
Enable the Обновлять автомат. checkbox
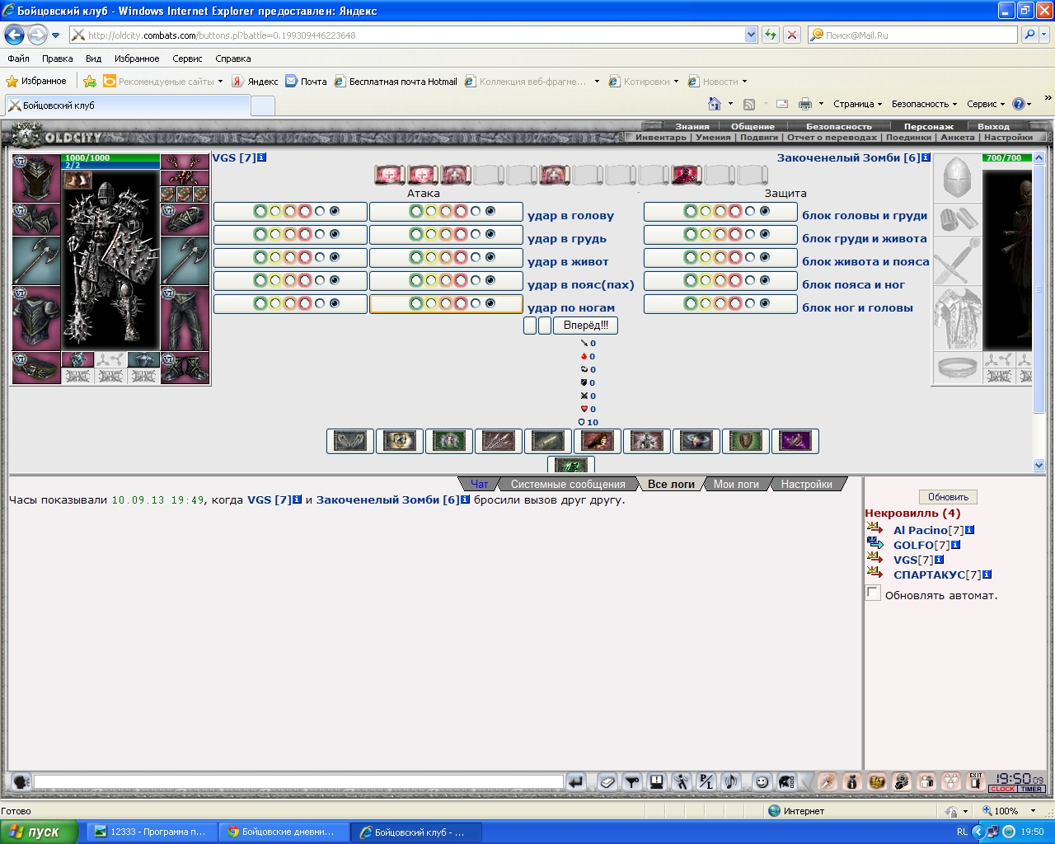[x=873, y=593]
